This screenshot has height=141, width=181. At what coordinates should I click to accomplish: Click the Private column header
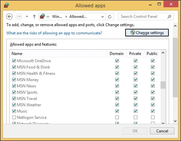pyautogui.click(x=135, y=54)
